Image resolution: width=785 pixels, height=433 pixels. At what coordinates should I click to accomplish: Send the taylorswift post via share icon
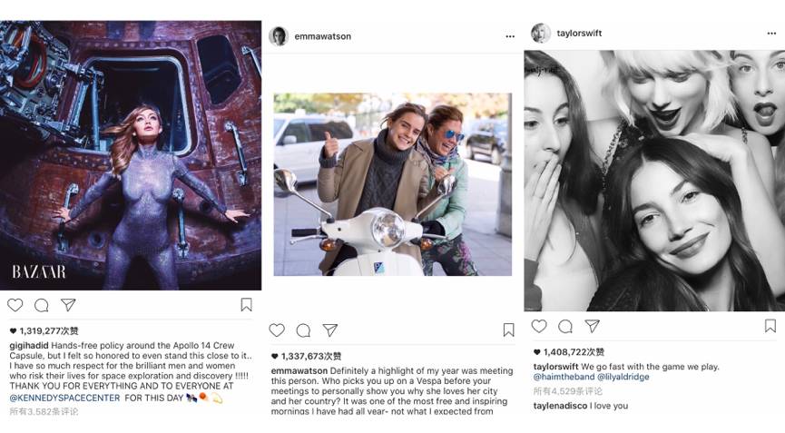pos(592,326)
